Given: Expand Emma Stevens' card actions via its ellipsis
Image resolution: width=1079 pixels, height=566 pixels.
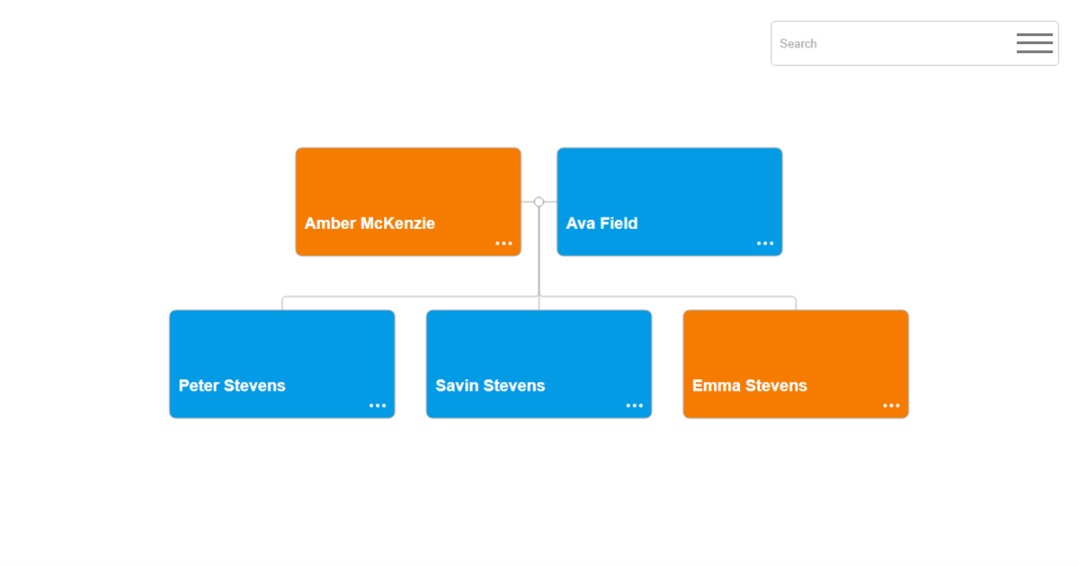Looking at the screenshot, I should coord(891,405).
